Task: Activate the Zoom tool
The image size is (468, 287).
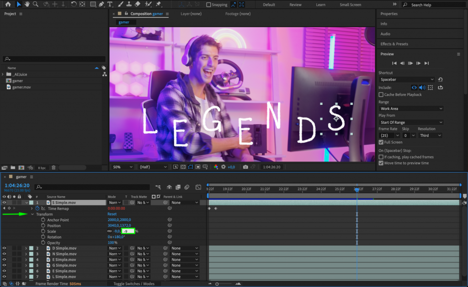Action: (x=36, y=5)
